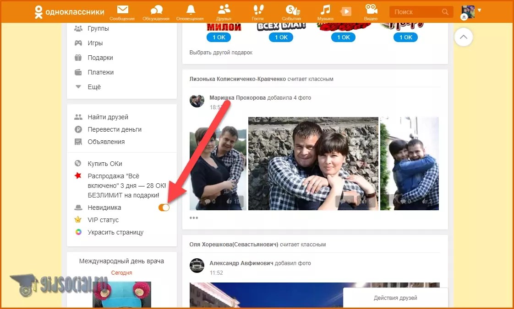
Task: Click Купить ОКи link
Action: click(105, 164)
